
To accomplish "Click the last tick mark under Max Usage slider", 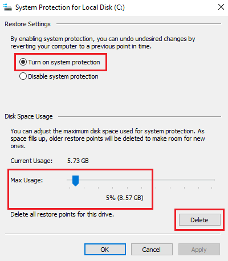I will (x=211, y=188).
